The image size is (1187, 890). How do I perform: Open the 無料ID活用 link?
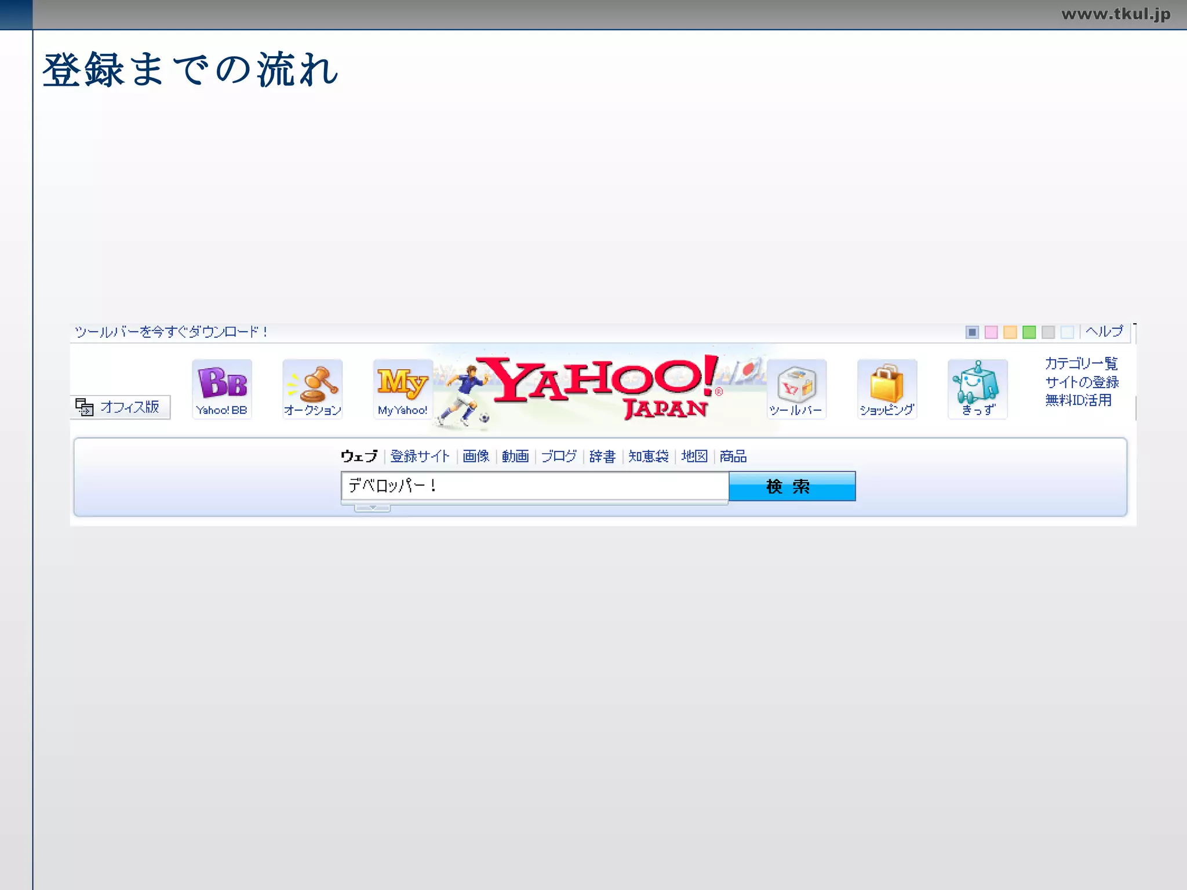click(1079, 400)
